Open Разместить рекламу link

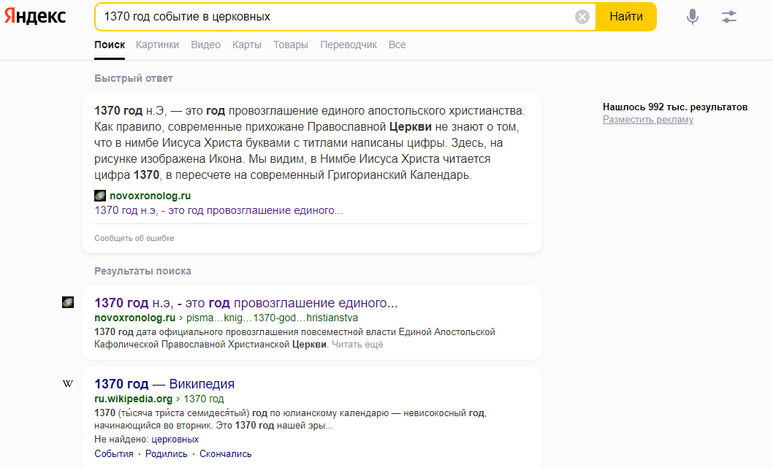(x=647, y=120)
